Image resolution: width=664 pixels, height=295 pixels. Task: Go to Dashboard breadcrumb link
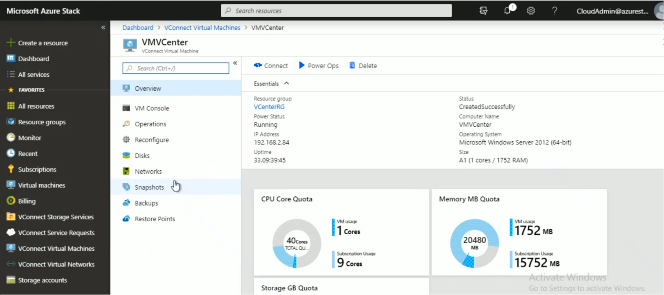(x=138, y=27)
